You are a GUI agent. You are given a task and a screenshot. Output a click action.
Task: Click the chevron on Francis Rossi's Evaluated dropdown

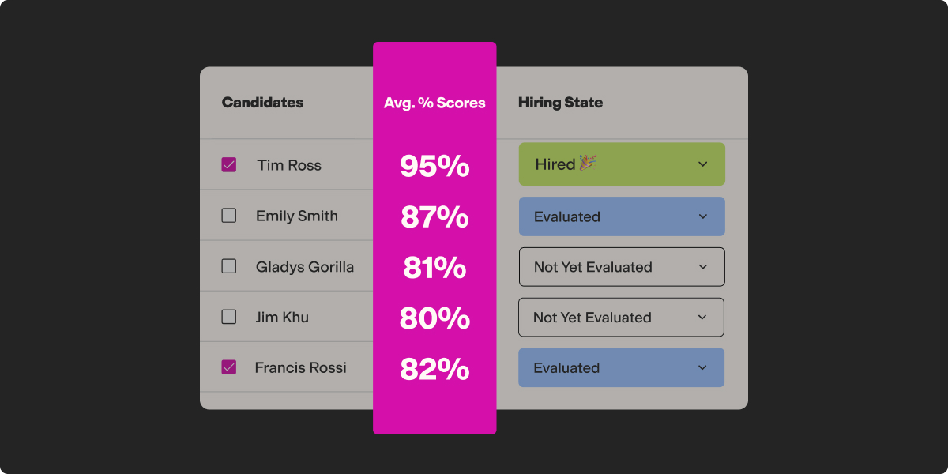pyautogui.click(x=702, y=367)
